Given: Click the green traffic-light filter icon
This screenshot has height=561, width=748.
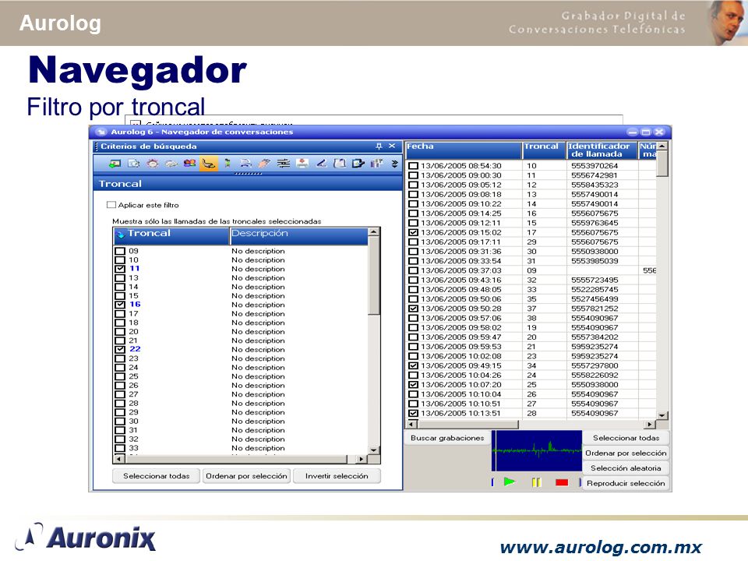Looking at the screenshot, I should tap(228, 164).
